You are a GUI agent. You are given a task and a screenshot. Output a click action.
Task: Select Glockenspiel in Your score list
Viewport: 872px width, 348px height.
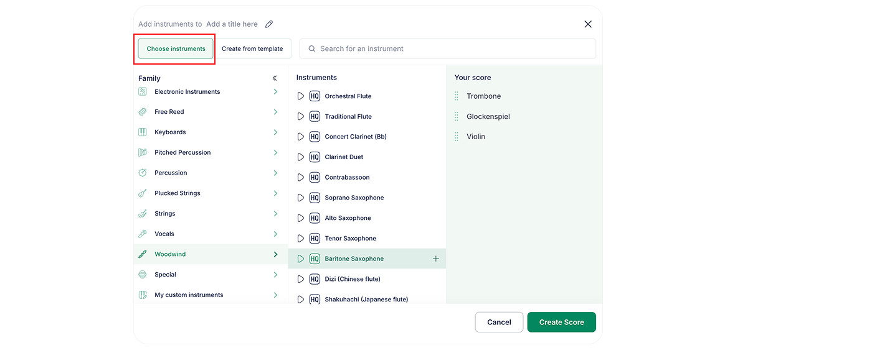(x=488, y=117)
